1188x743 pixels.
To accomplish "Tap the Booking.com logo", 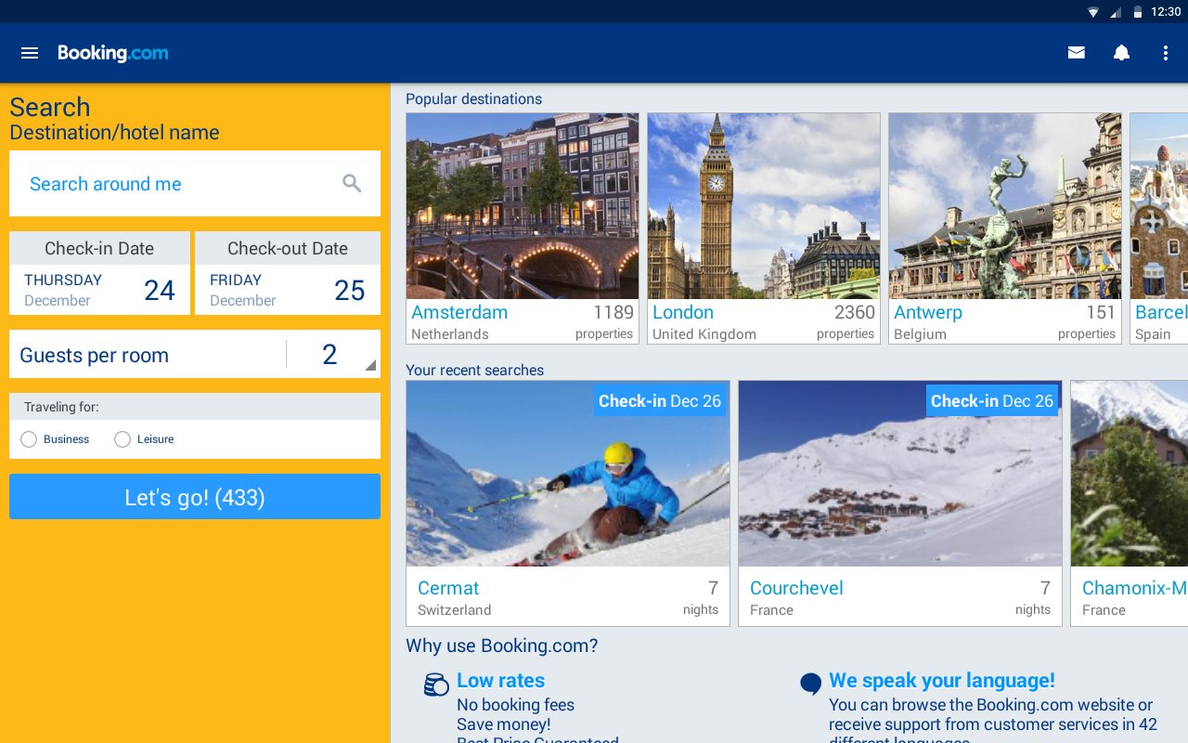I will click(x=113, y=53).
